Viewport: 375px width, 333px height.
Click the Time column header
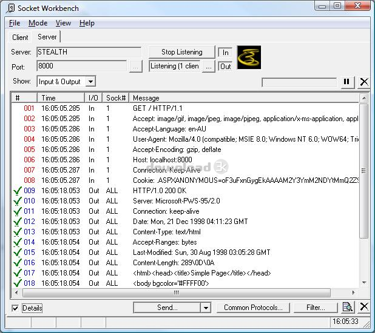(x=61, y=98)
